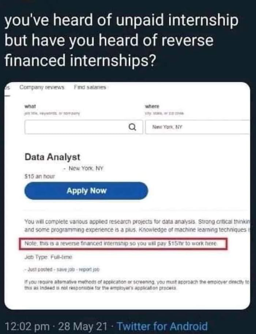Click the '$15 an hour' salary text
This screenshot has height=334, width=256.
tap(40, 176)
